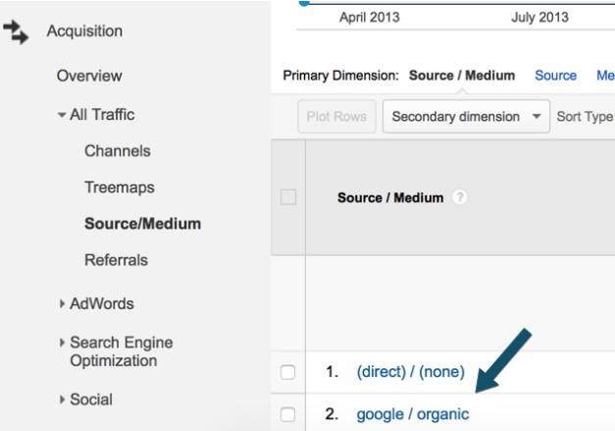Open the Secondary dimension dropdown
Screen dimensions: 615x431
tap(466, 117)
